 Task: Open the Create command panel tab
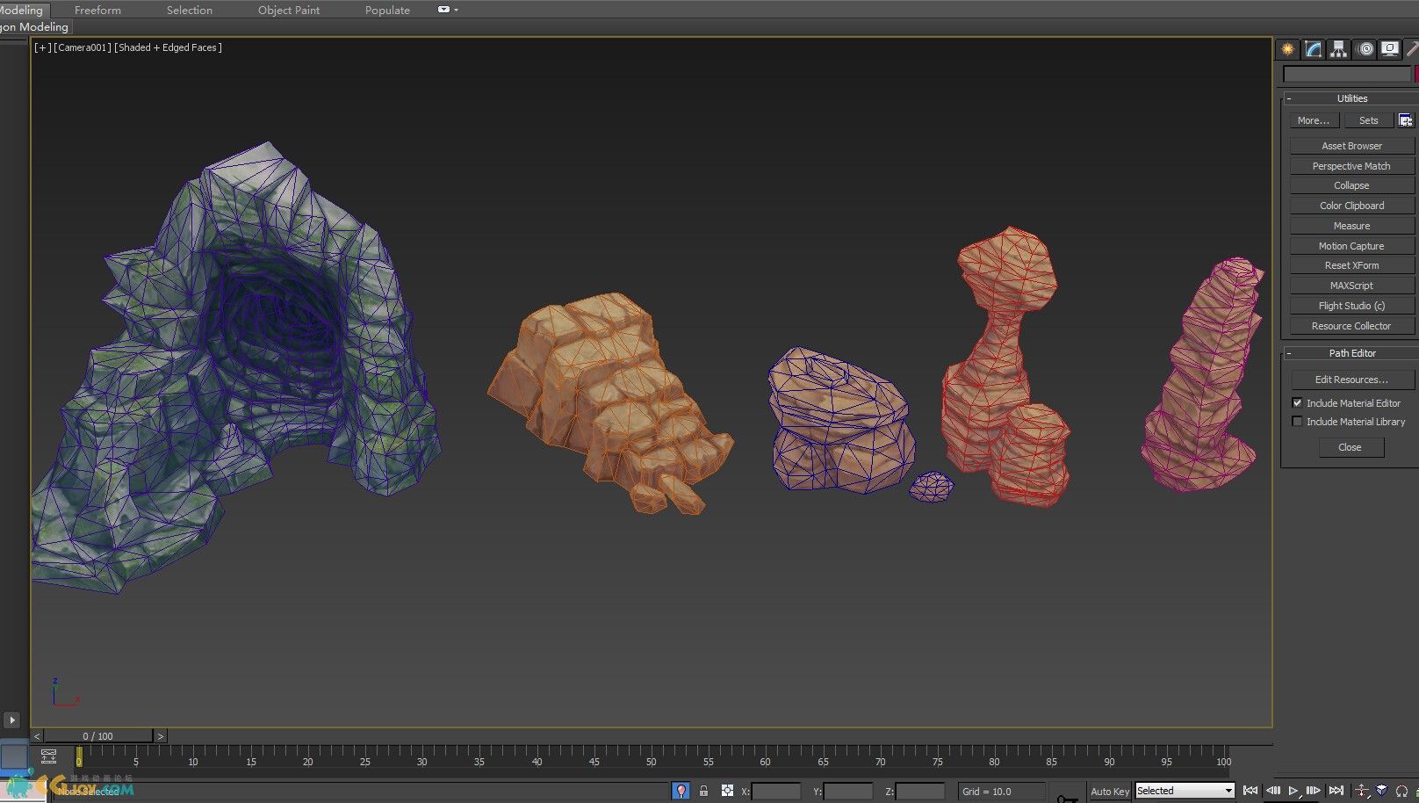[x=1288, y=49]
